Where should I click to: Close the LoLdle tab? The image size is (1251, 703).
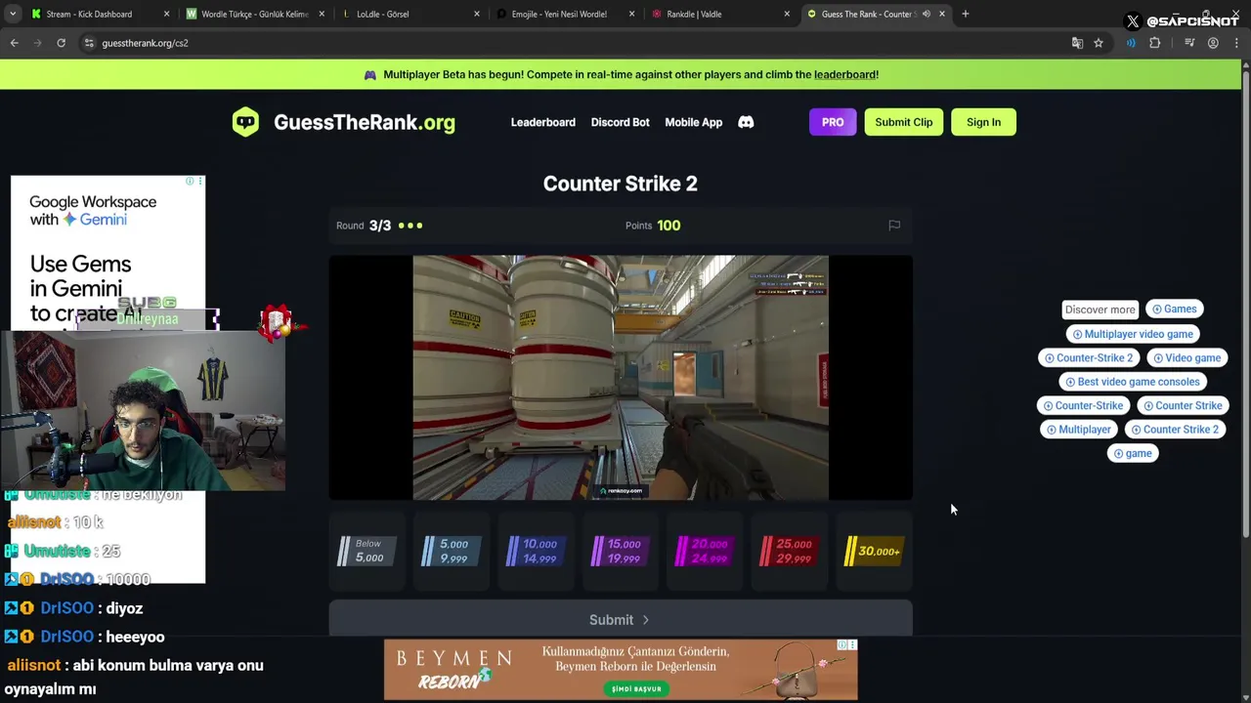pos(477,14)
